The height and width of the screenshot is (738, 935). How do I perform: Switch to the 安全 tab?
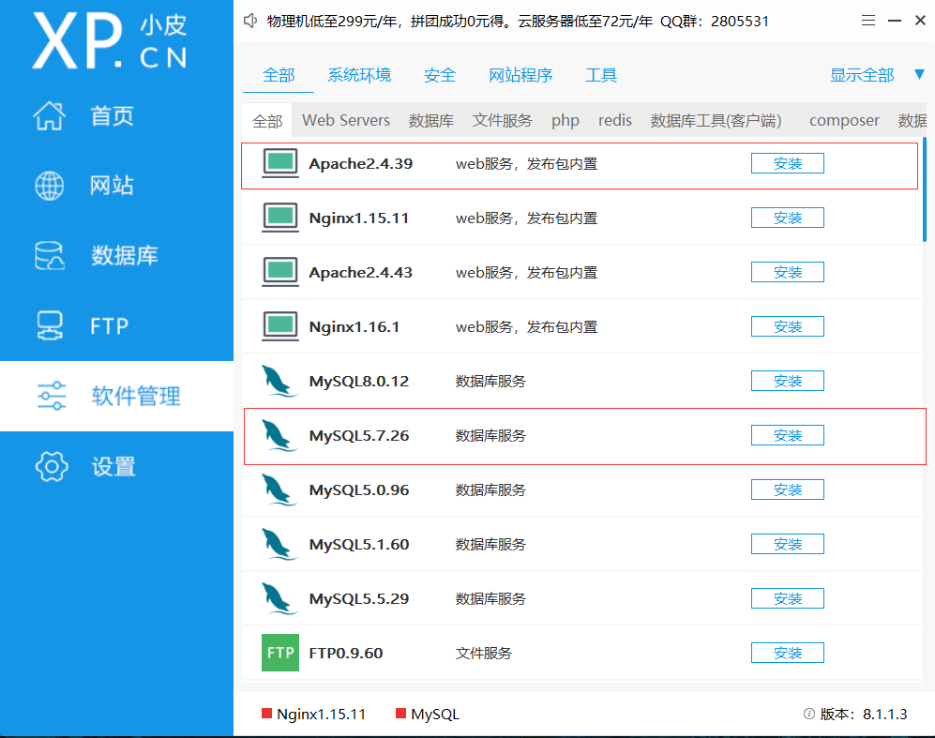click(x=440, y=75)
